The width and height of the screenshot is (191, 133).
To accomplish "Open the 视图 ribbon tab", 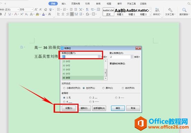I will [x=109, y=4].
